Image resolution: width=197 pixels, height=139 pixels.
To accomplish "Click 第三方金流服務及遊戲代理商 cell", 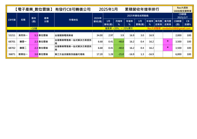I will [73, 54].
